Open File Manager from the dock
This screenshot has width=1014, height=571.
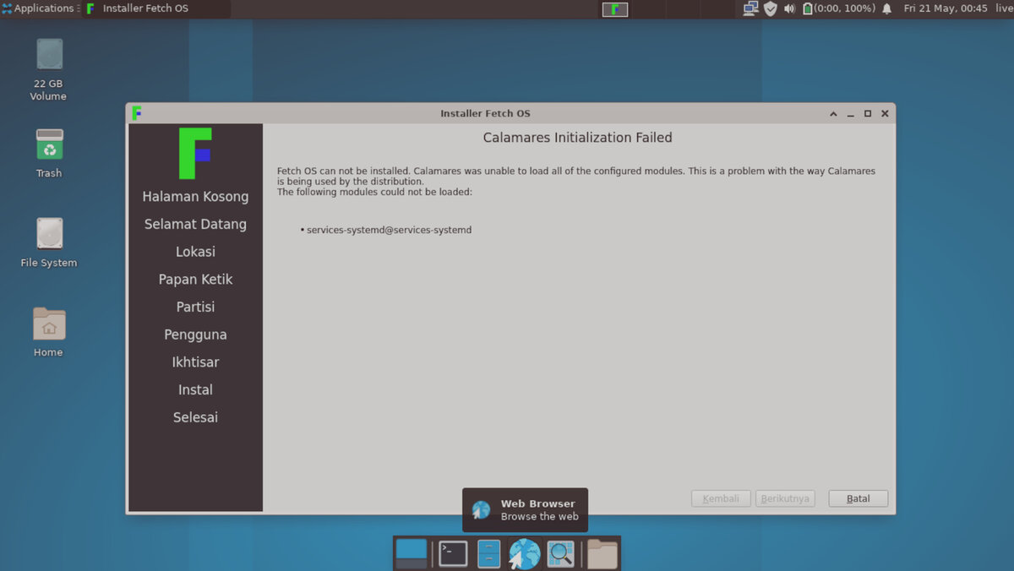[489, 553]
